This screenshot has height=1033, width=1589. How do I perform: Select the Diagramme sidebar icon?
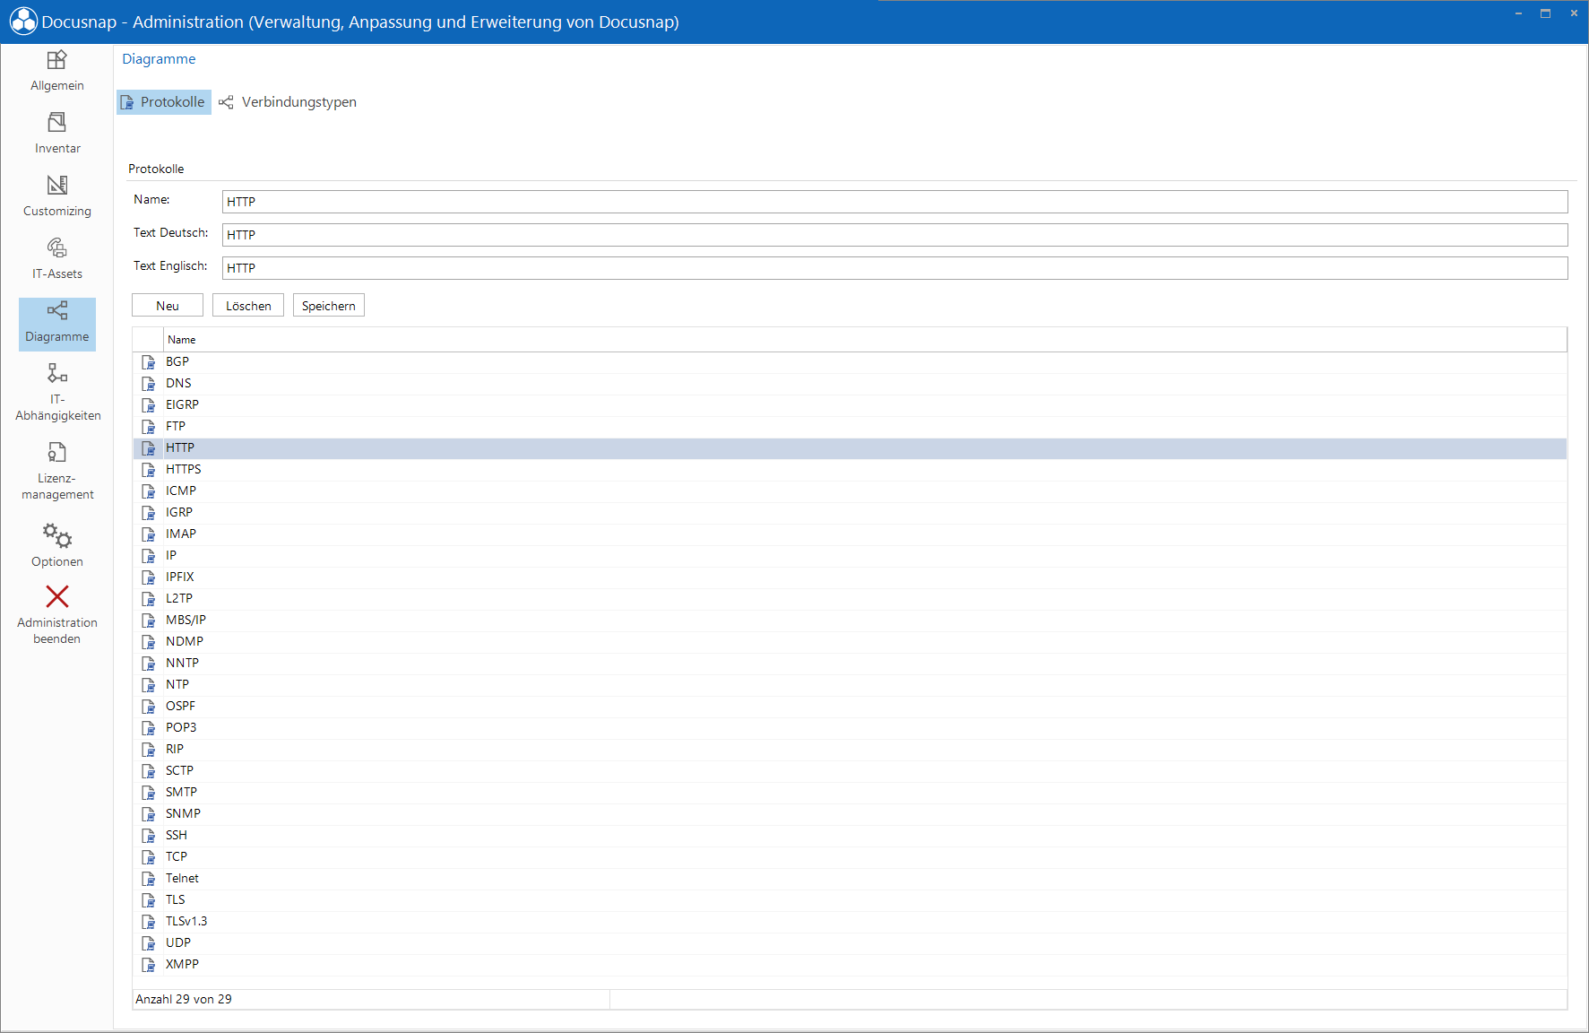click(56, 310)
